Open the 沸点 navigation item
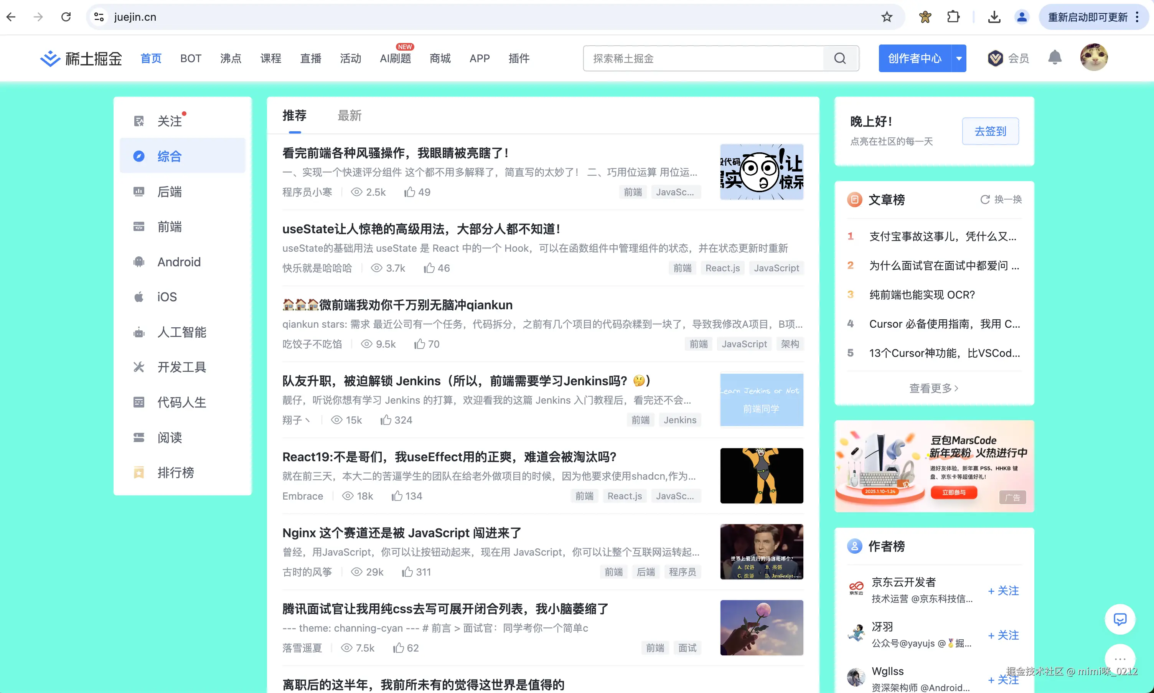 click(231, 58)
